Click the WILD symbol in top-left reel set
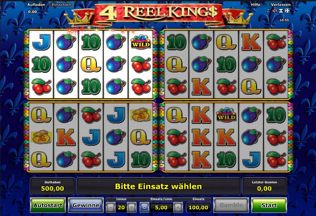 tap(141, 42)
